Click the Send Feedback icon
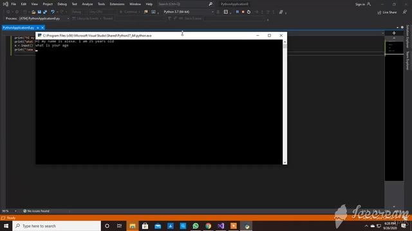Screen dimensions: 412x231 405,12
